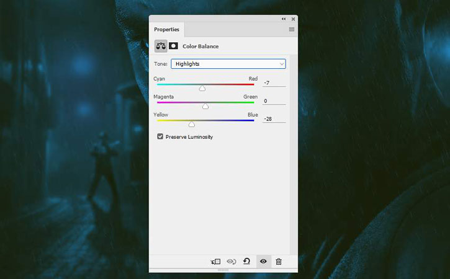View previous state eye-arrow icon

232,262
